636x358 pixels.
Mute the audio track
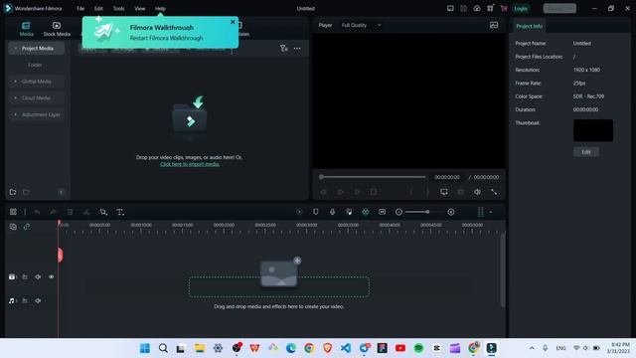pyautogui.click(x=38, y=300)
